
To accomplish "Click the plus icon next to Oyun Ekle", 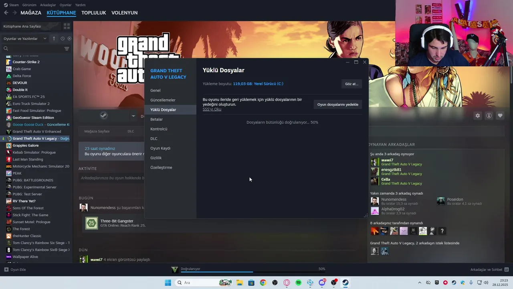I will tap(6, 269).
